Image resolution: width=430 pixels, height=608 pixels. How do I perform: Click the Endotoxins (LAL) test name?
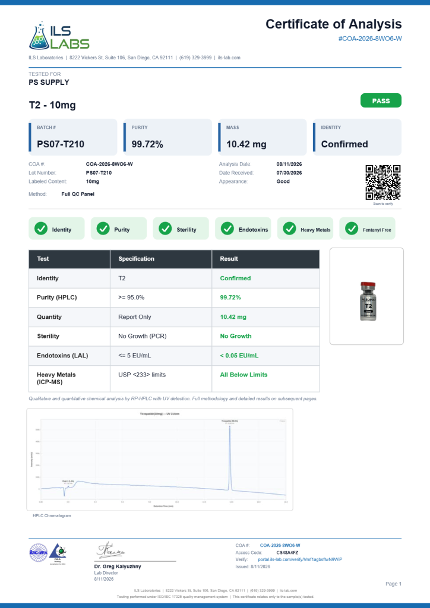click(62, 356)
